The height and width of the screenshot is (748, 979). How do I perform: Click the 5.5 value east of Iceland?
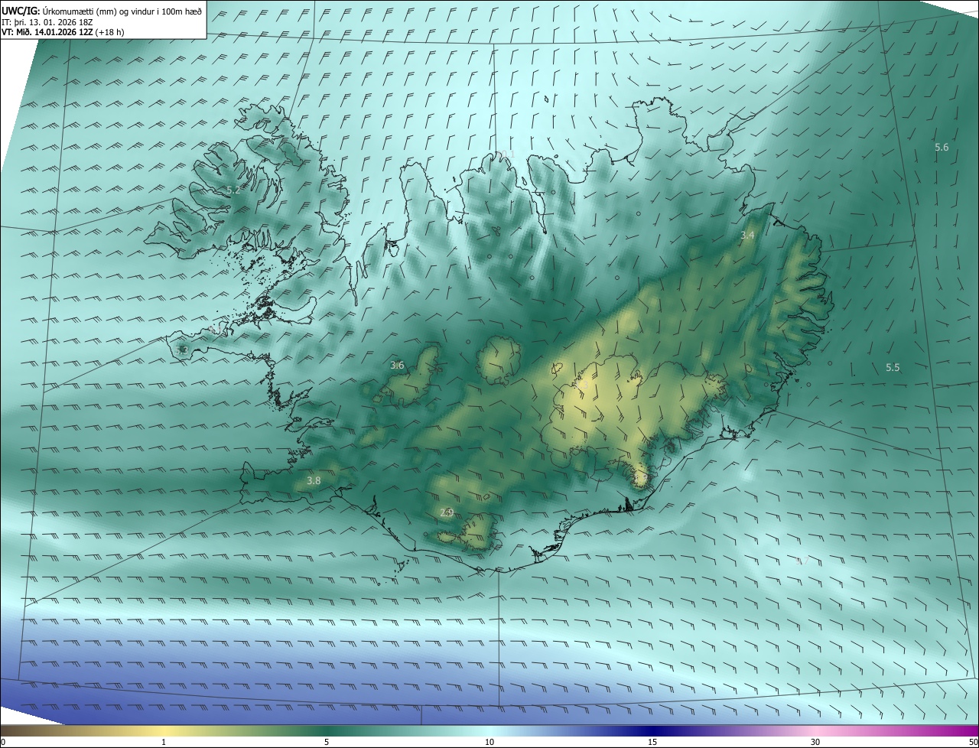[893, 367]
